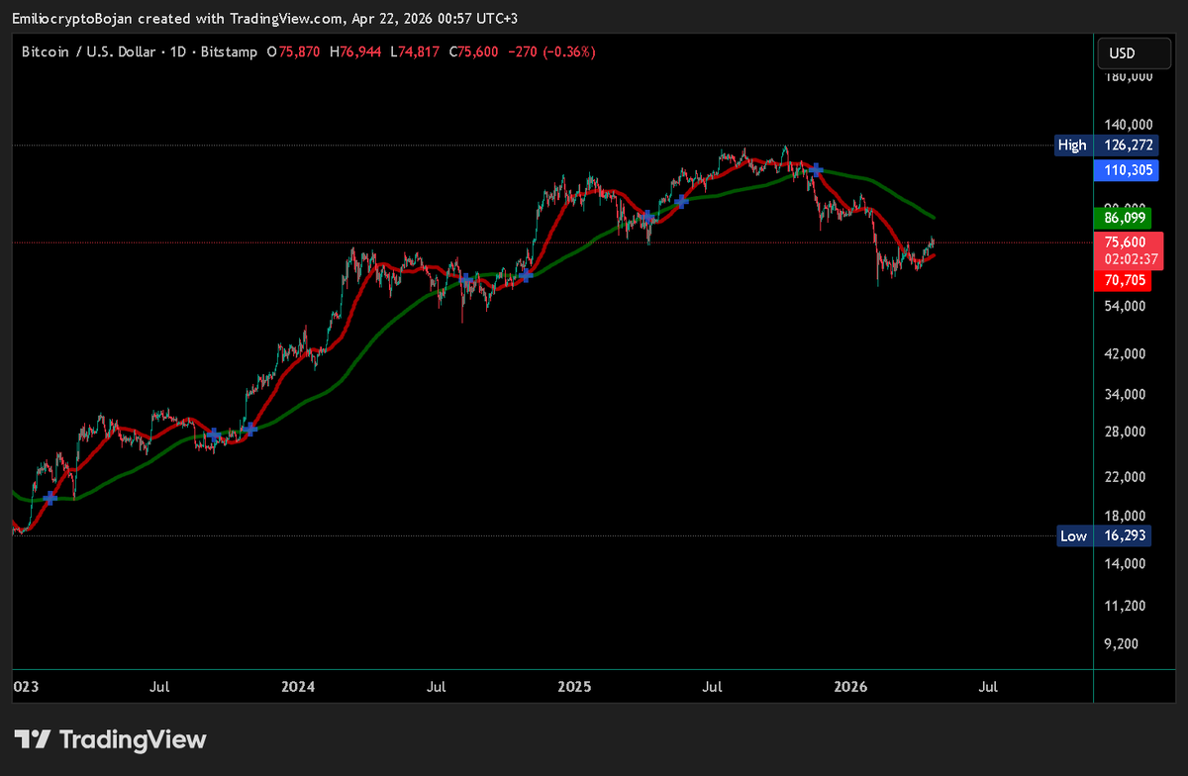Click the blue cross marker just before 2025
Viewport: 1188px width, 776px height.
click(x=526, y=275)
